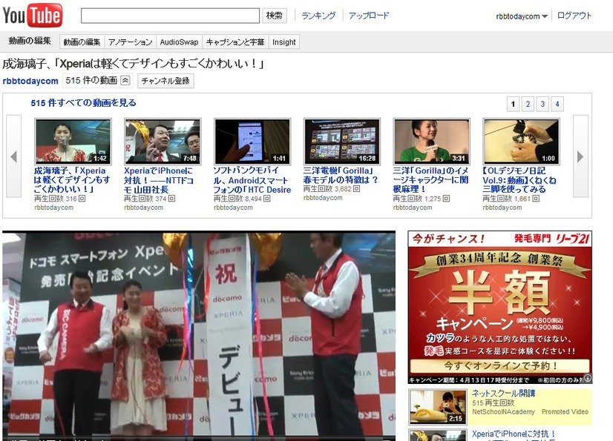This screenshot has height=441, width=613.
Task: Open title link XperiaでiPhoneに対抗 in carousel
Action: point(159,179)
